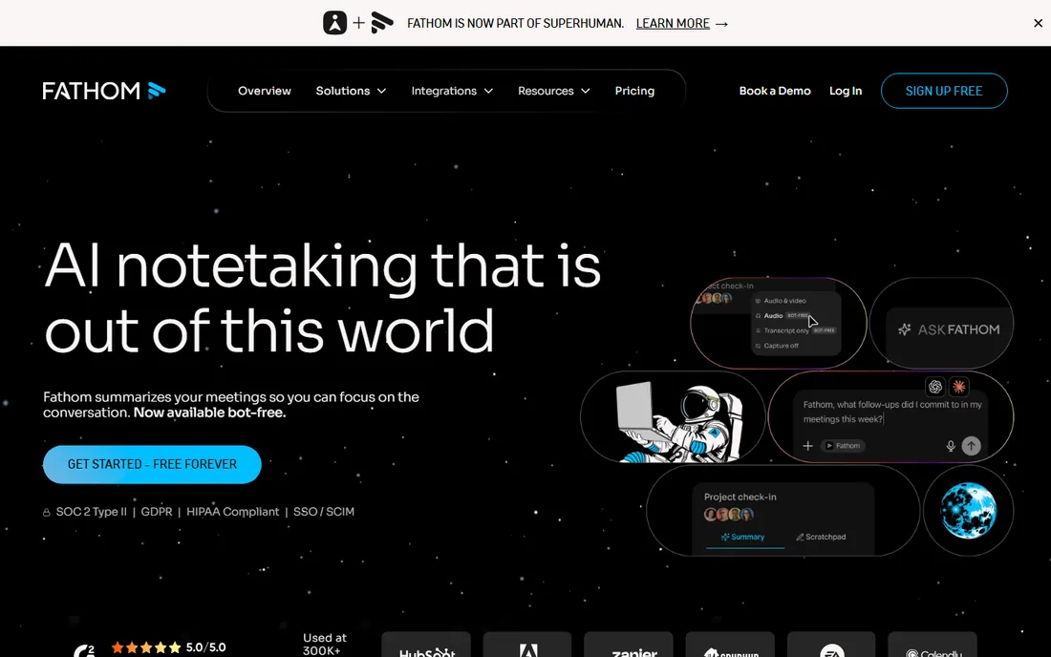
Task: Open the Solutions menu
Action: coord(351,91)
